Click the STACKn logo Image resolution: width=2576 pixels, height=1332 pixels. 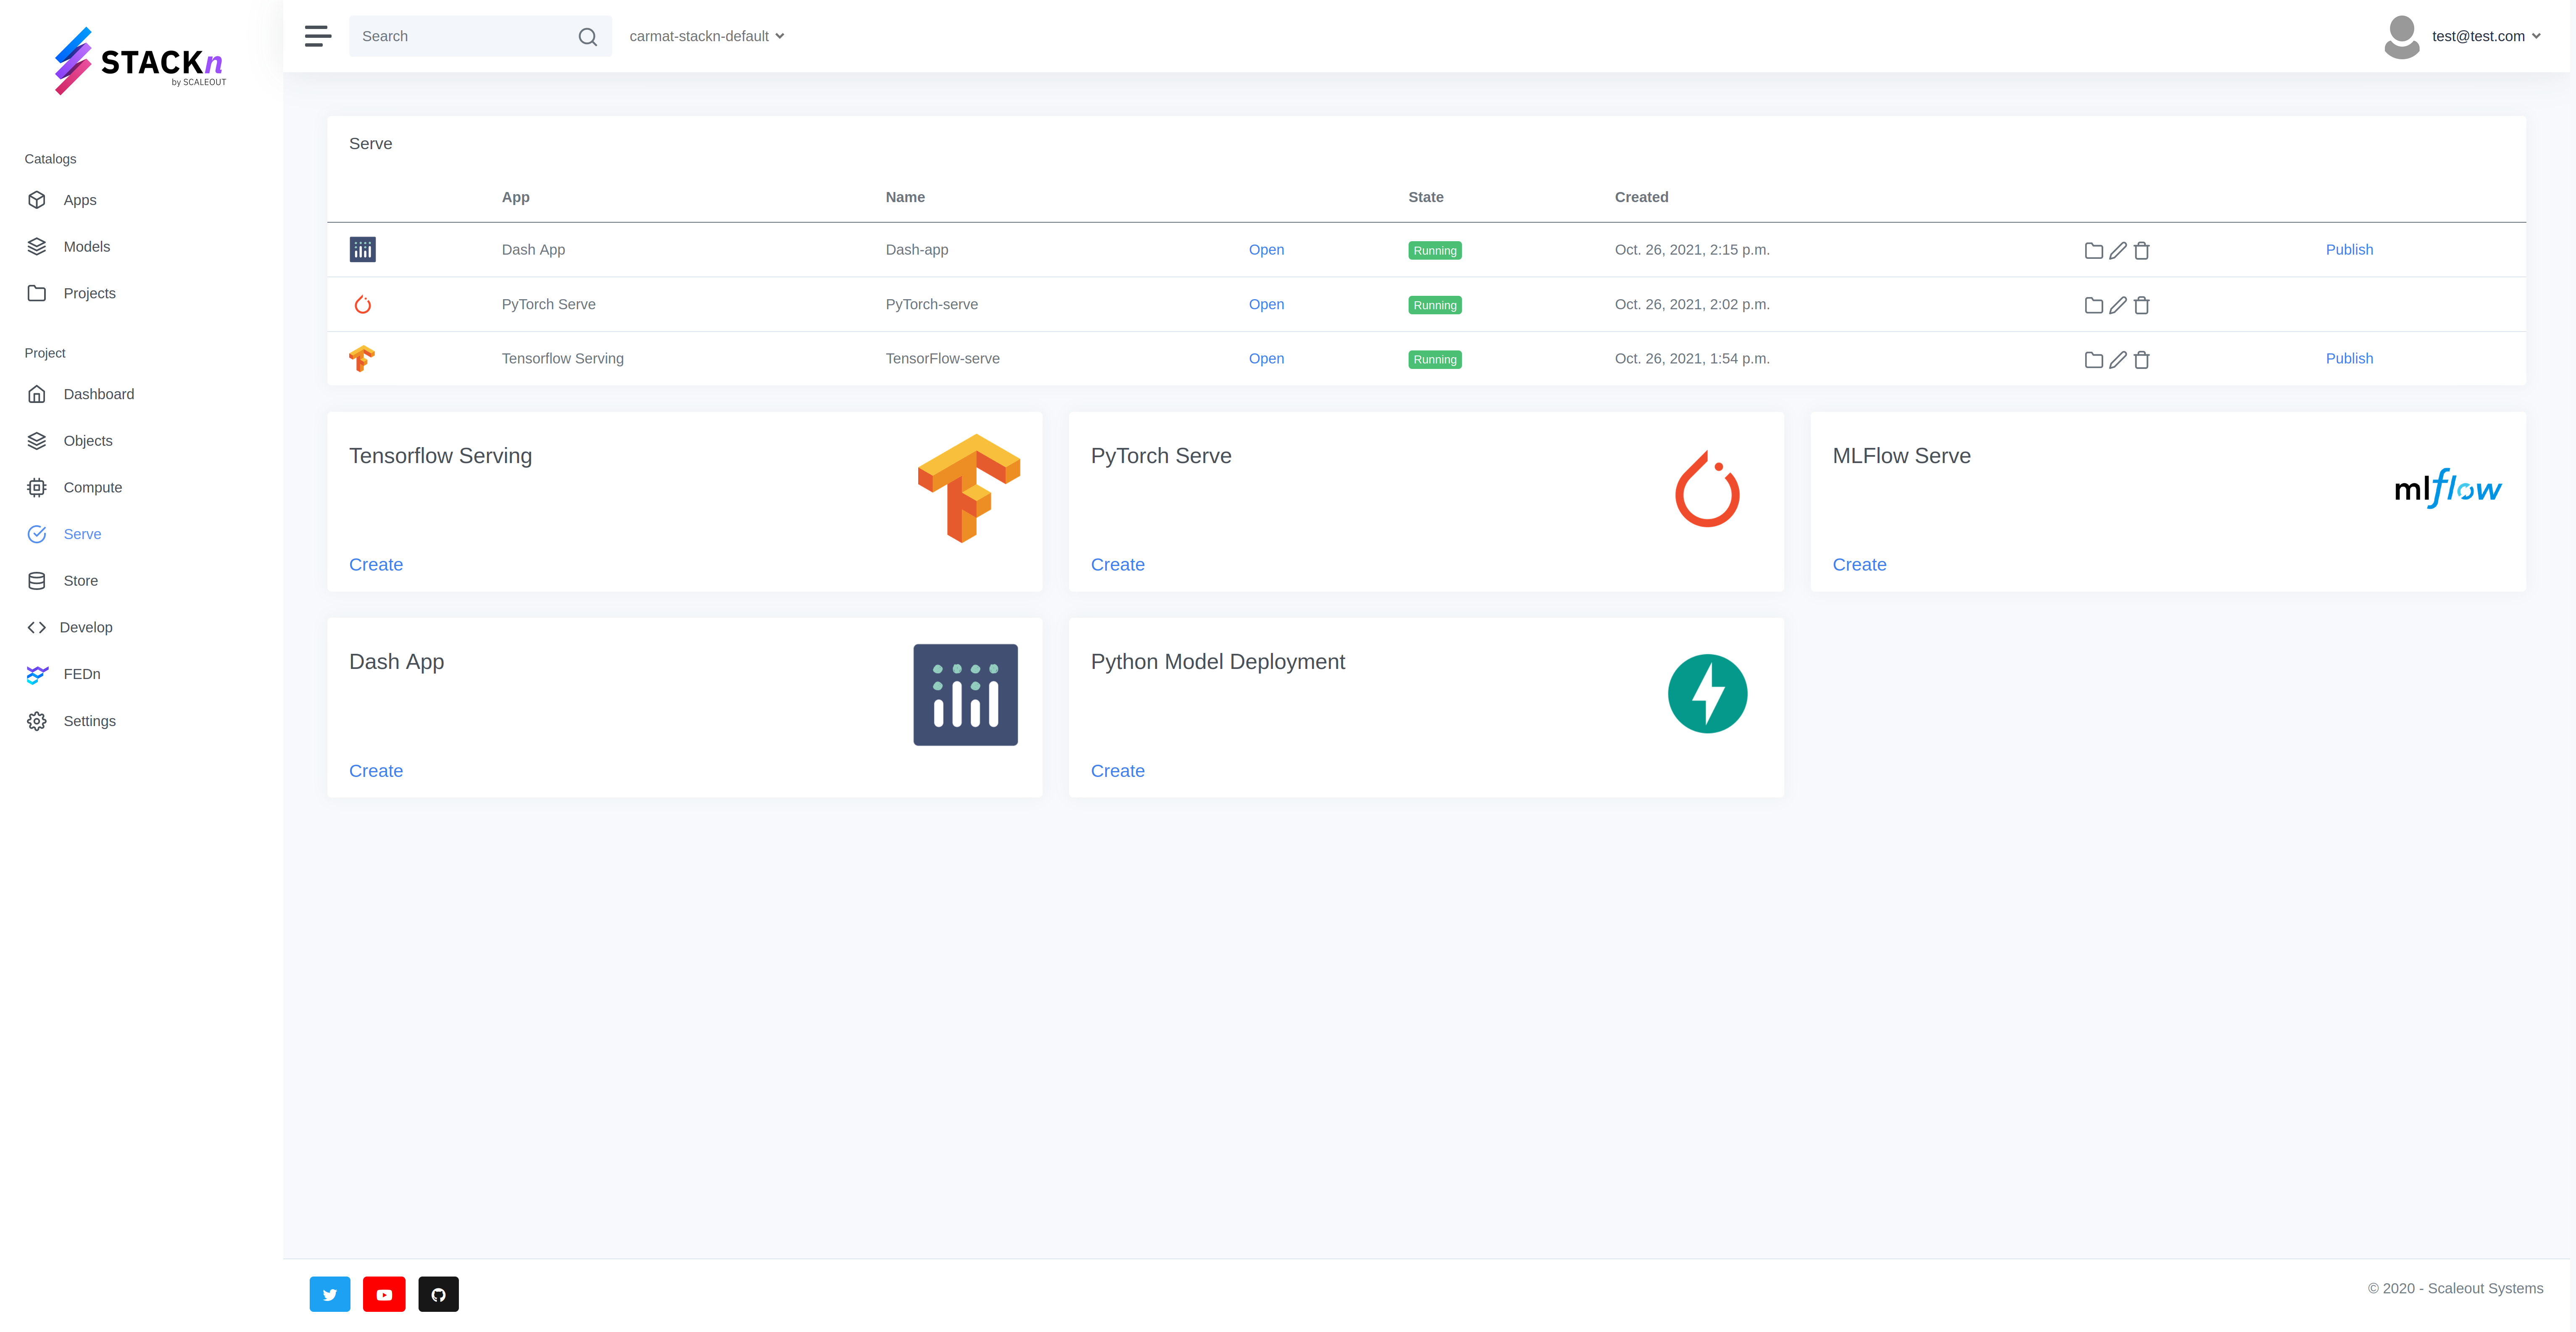[140, 62]
